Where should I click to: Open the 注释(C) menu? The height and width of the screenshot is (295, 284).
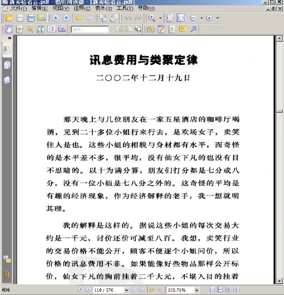82,8
